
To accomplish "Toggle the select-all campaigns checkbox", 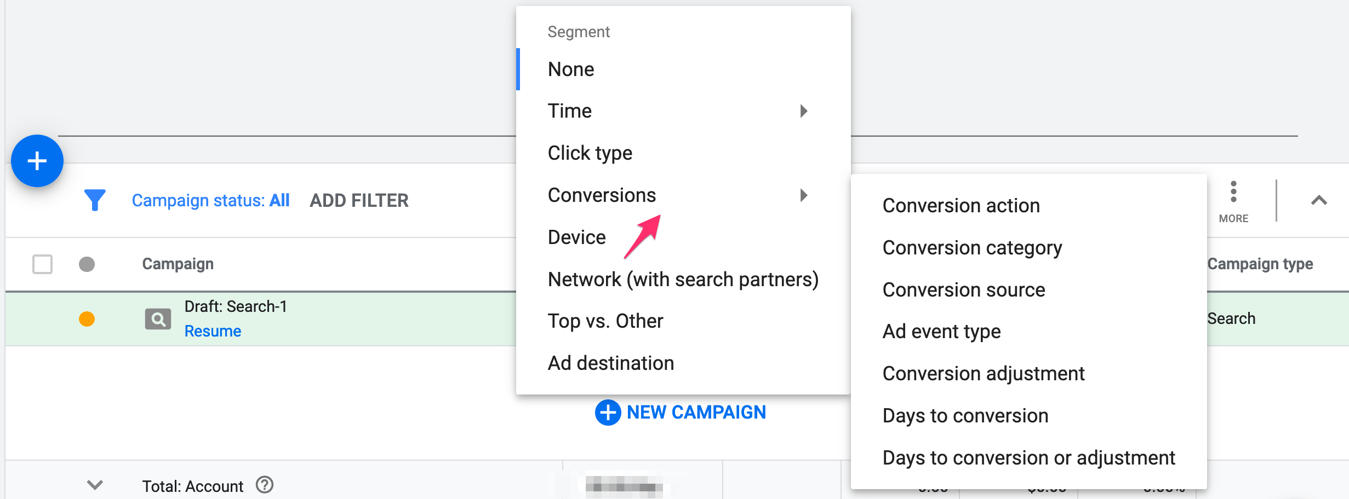I will 42,264.
